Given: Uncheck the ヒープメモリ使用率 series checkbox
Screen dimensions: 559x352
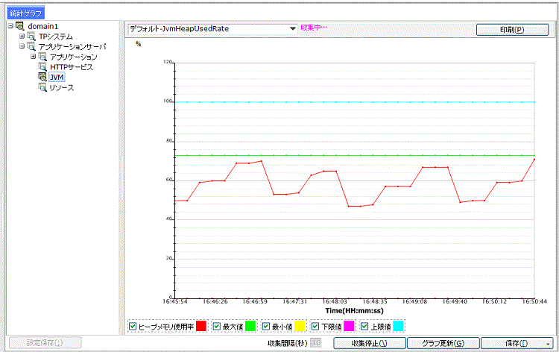Looking at the screenshot, I should [133, 326].
